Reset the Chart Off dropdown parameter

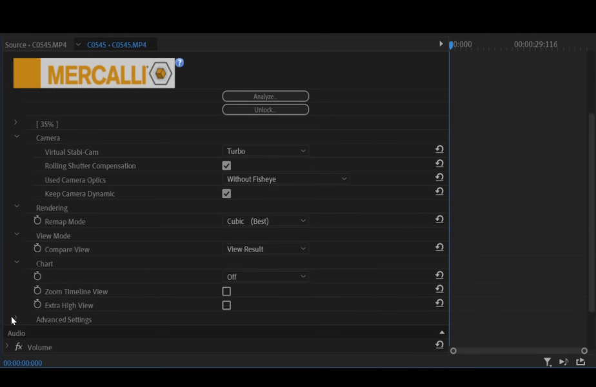439,275
